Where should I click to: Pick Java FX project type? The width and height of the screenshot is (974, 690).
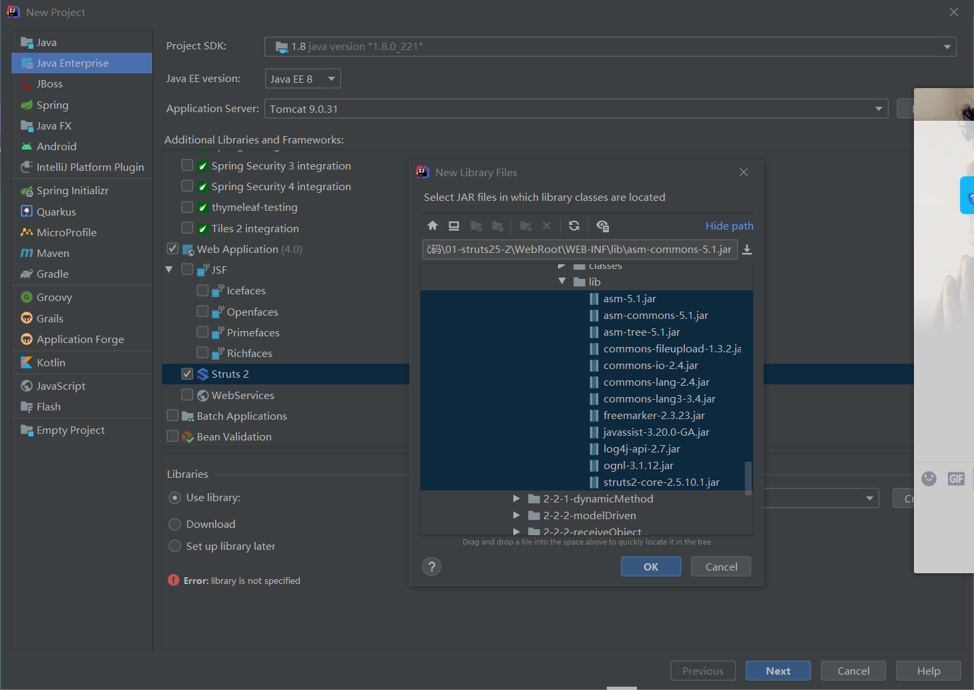(81, 125)
